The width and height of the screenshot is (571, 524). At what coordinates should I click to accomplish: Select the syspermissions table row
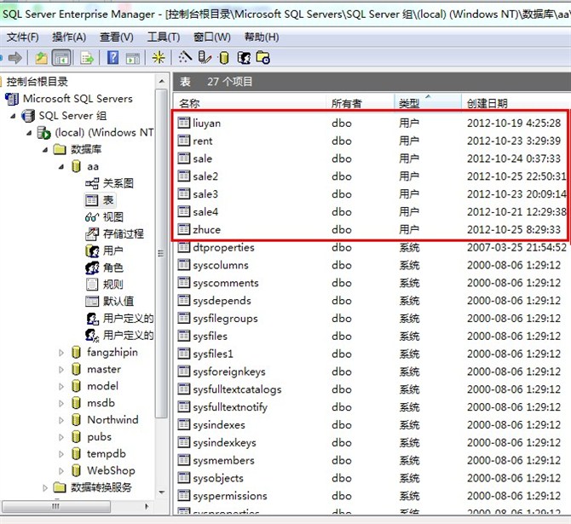tap(372, 496)
